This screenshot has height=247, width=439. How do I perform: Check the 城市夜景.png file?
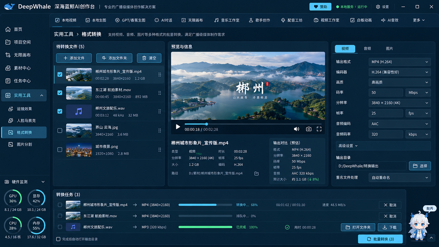pyautogui.click(x=60, y=150)
